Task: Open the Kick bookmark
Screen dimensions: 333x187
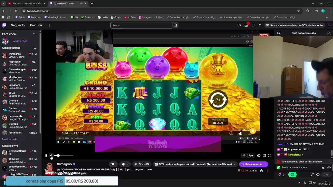Action: coord(74,17)
